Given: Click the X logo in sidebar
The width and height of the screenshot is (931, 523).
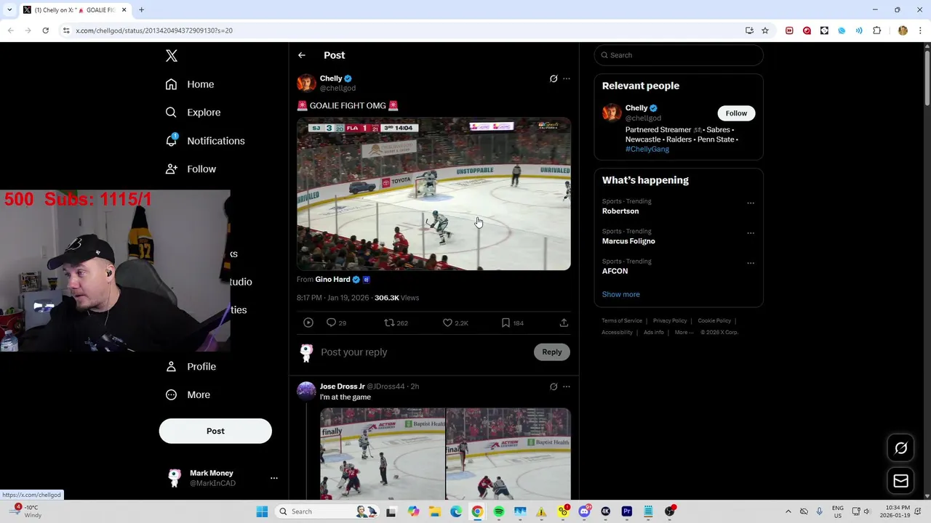Looking at the screenshot, I should (172, 56).
